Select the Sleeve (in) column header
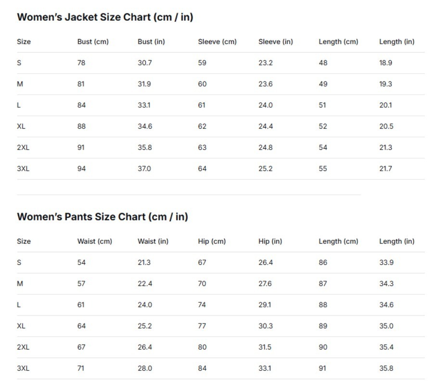Viewport: 434px width, 385px height. pyautogui.click(x=276, y=42)
